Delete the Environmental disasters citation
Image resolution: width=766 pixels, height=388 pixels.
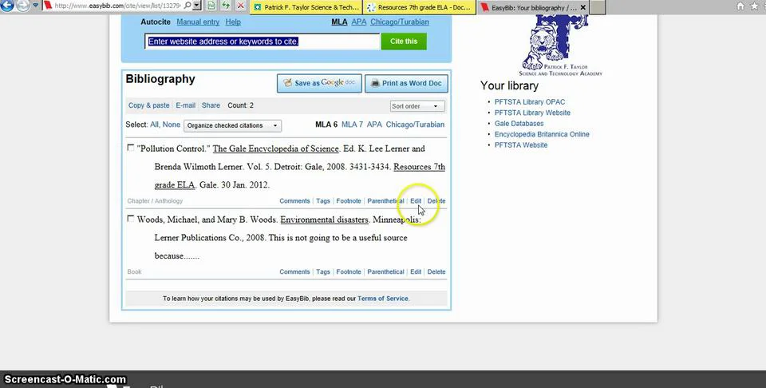pyautogui.click(x=436, y=271)
